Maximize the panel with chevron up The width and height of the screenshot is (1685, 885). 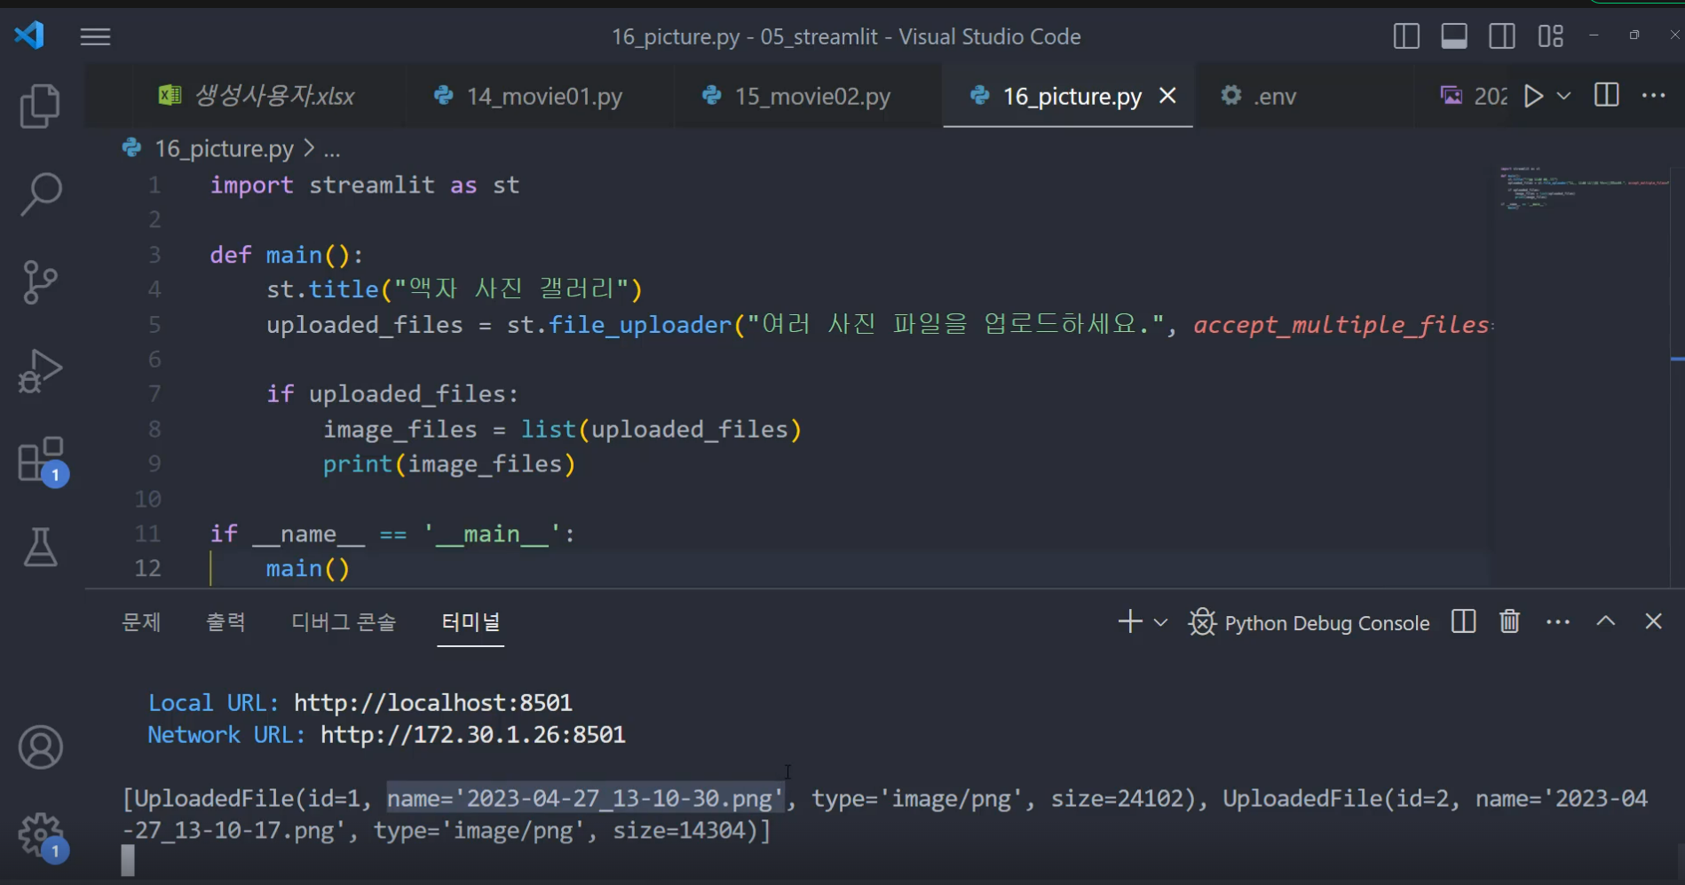pyautogui.click(x=1606, y=621)
